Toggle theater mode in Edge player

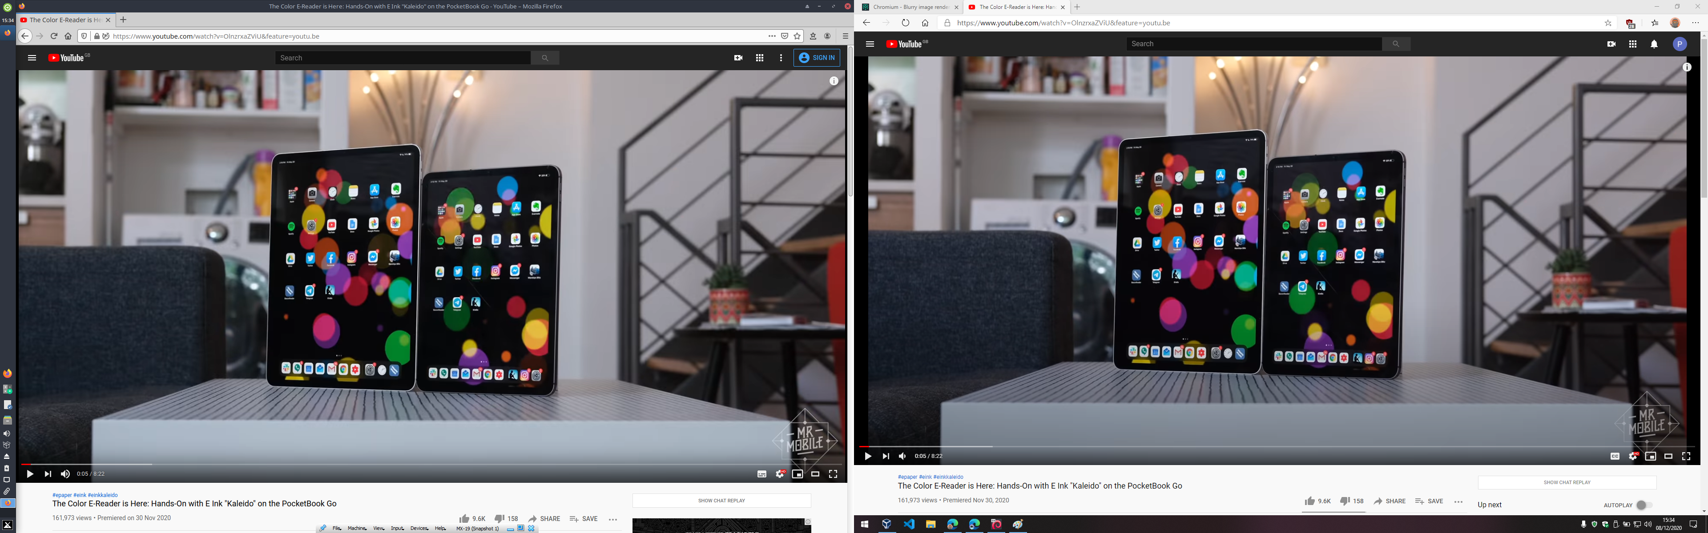(1668, 456)
